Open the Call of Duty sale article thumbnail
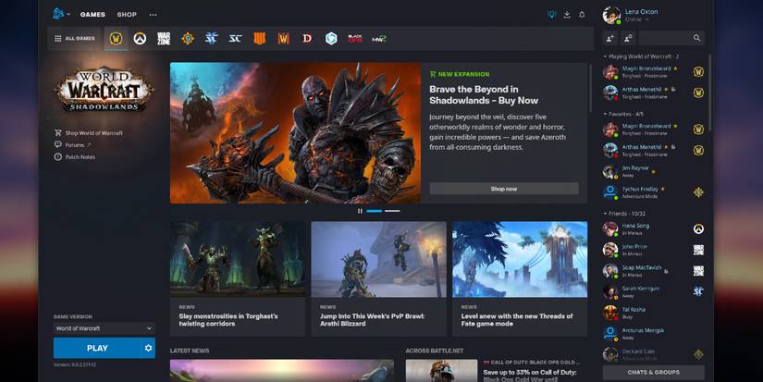 click(x=441, y=371)
